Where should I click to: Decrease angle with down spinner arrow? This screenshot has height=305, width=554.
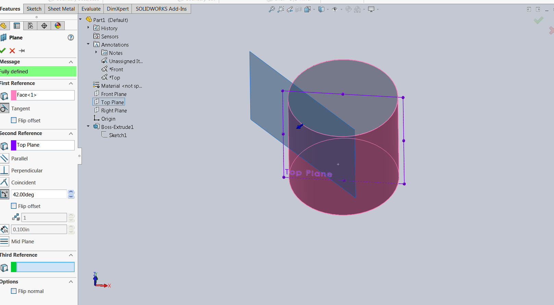pyautogui.click(x=71, y=197)
